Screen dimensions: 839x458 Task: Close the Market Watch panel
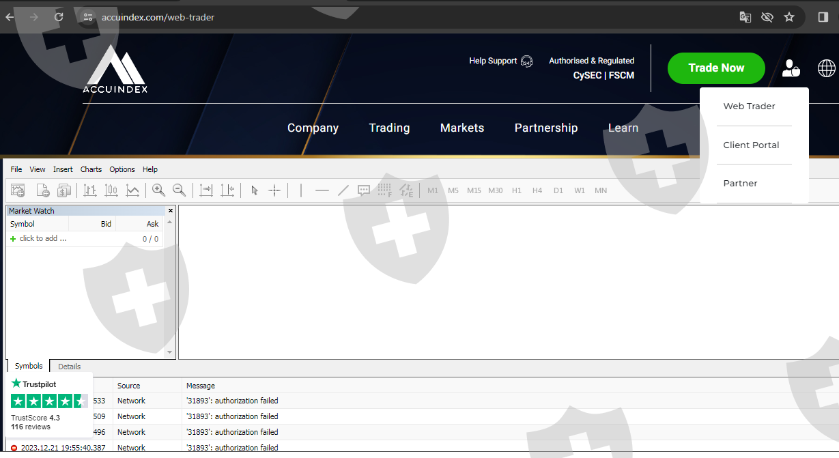[x=171, y=210]
